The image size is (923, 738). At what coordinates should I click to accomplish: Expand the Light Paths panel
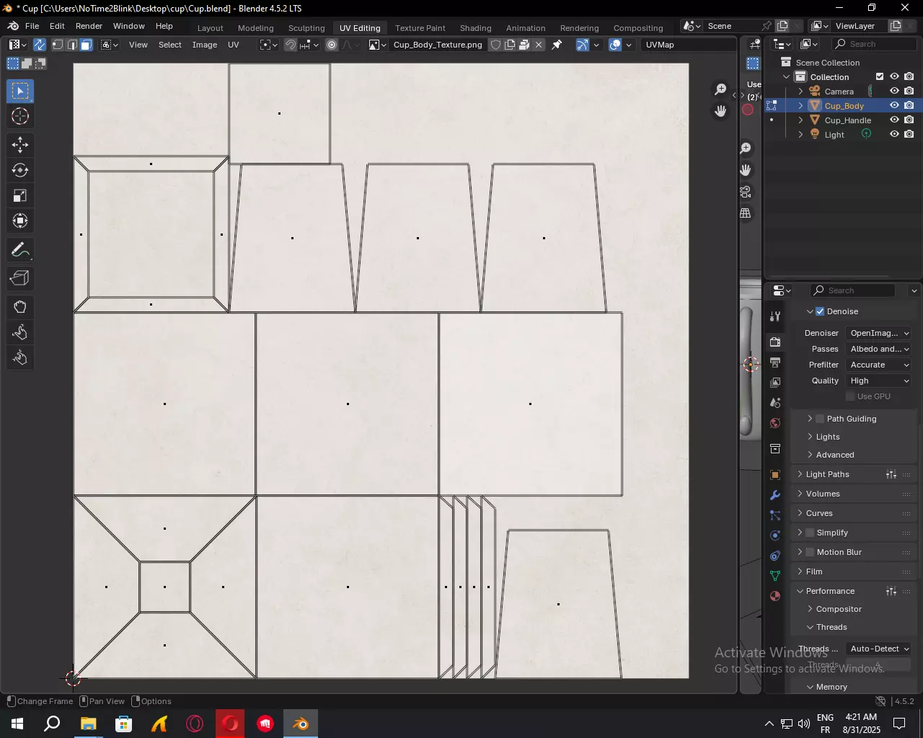(x=827, y=474)
